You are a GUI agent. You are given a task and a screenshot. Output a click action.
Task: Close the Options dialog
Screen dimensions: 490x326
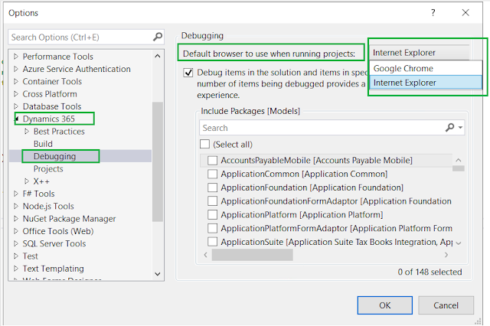pyautogui.click(x=465, y=12)
